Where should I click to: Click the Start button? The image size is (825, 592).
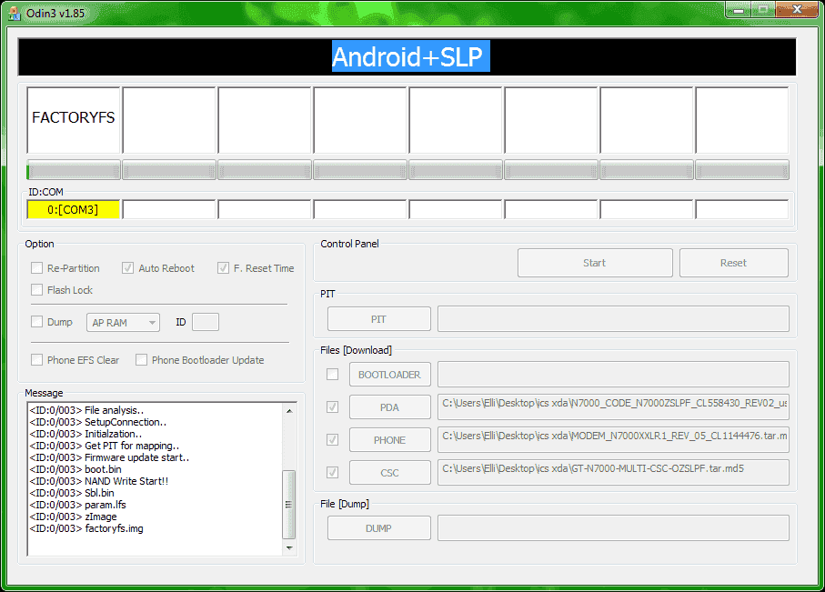pos(595,263)
